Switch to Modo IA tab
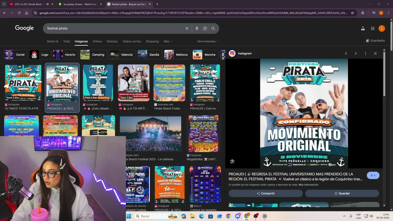This screenshot has height=221, width=393. [53, 41]
